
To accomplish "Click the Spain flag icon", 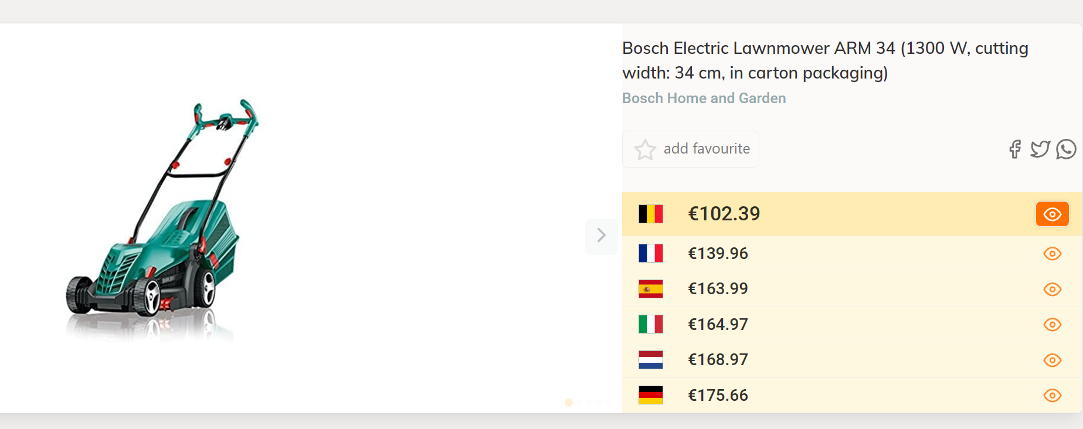I will (x=651, y=289).
